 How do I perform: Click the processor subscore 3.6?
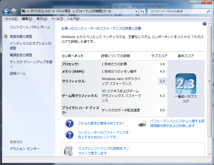(x=162, y=64)
